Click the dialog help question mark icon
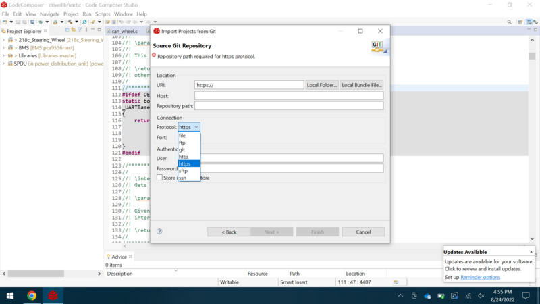This screenshot has width=540, height=304. point(159,231)
